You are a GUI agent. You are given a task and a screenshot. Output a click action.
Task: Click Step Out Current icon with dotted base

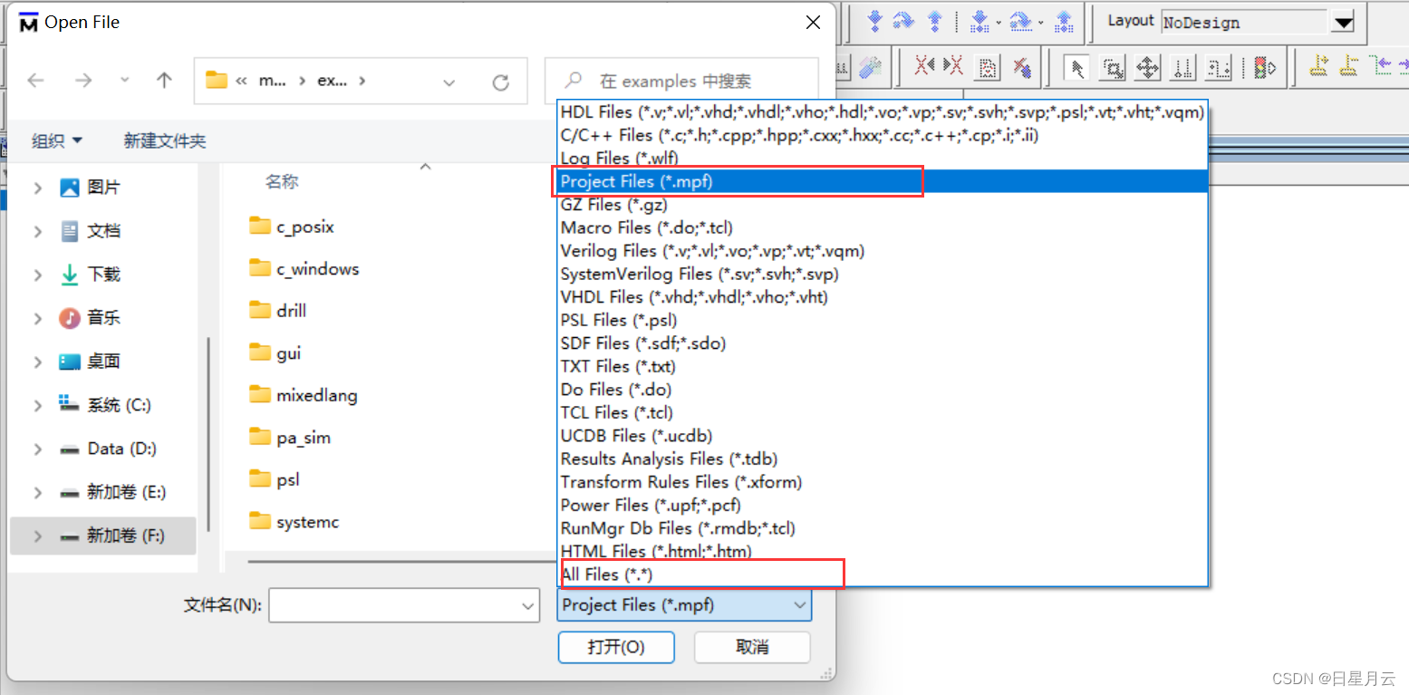[x=1064, y=20]
